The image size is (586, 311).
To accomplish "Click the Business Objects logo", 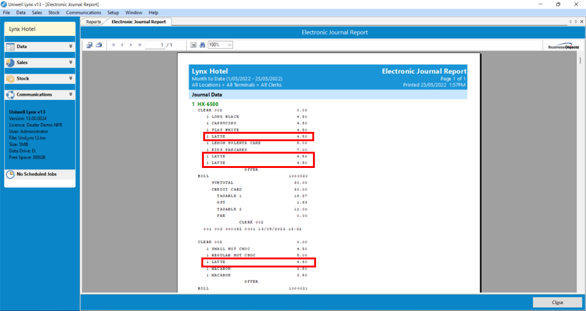I will pos(564,45).
